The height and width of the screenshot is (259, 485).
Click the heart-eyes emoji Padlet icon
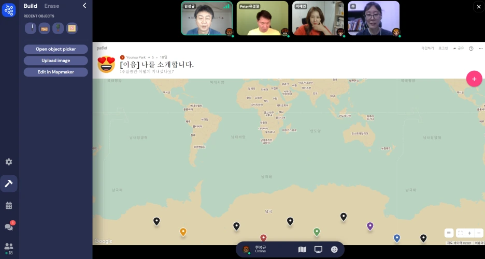pos(106,65)
